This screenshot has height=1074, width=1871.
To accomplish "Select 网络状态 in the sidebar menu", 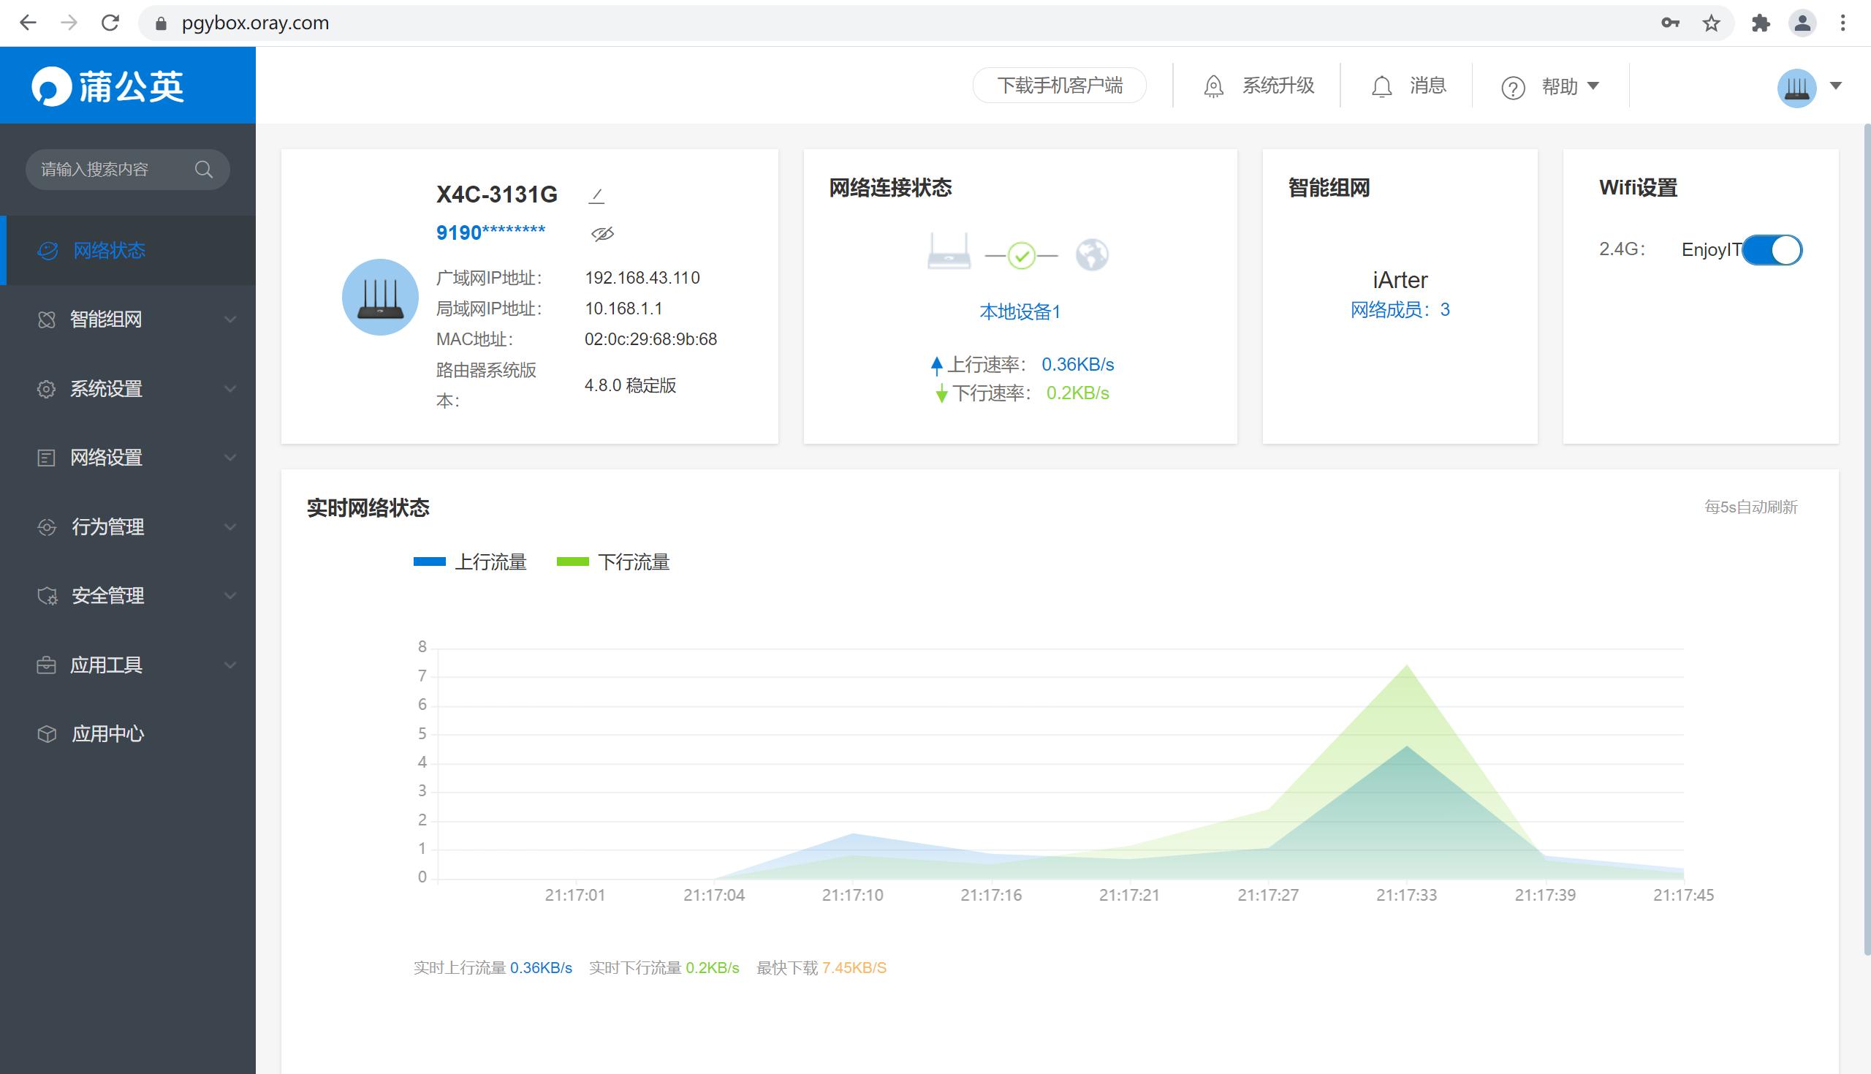I will tap(108, 251).
